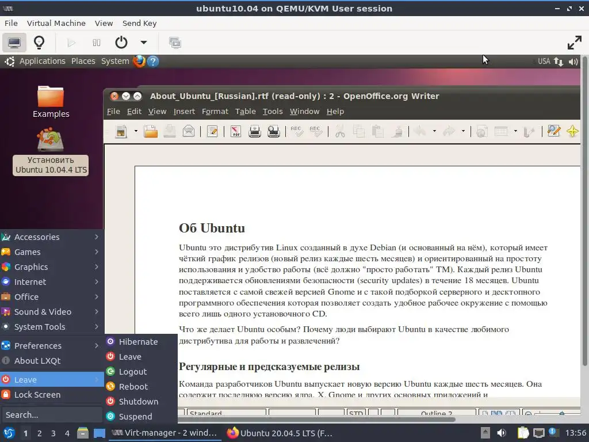
Task: Open virt-manager View menu
Action: pyautogui.click(x=104, y=23)
